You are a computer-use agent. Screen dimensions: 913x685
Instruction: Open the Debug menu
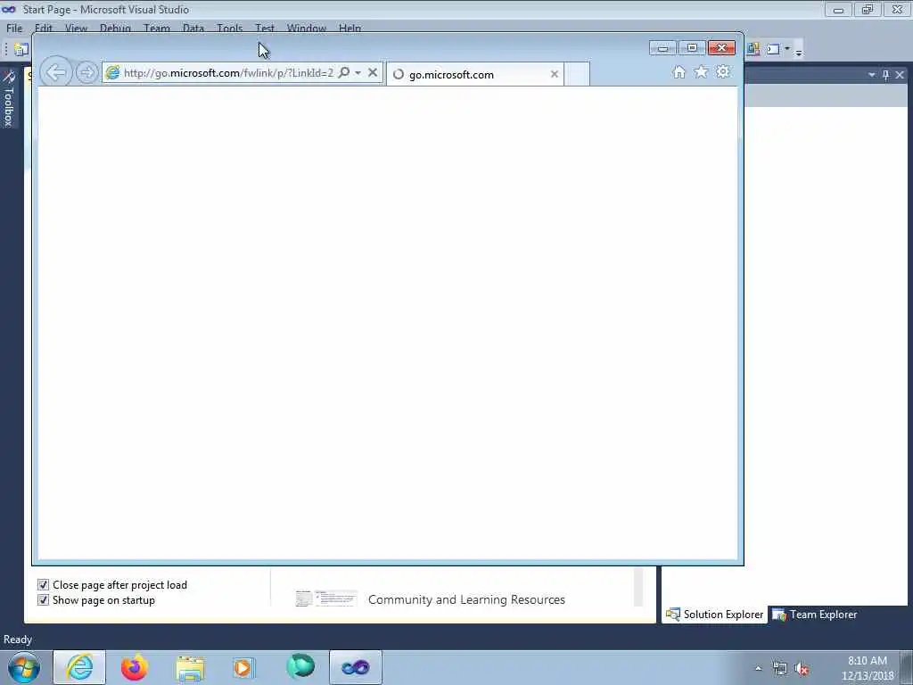115,28
